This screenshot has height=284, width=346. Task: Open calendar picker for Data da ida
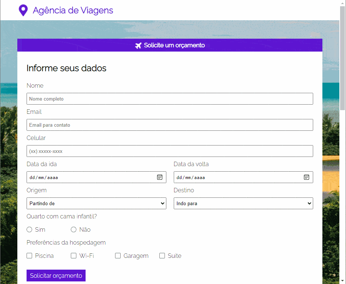point(160,177)
